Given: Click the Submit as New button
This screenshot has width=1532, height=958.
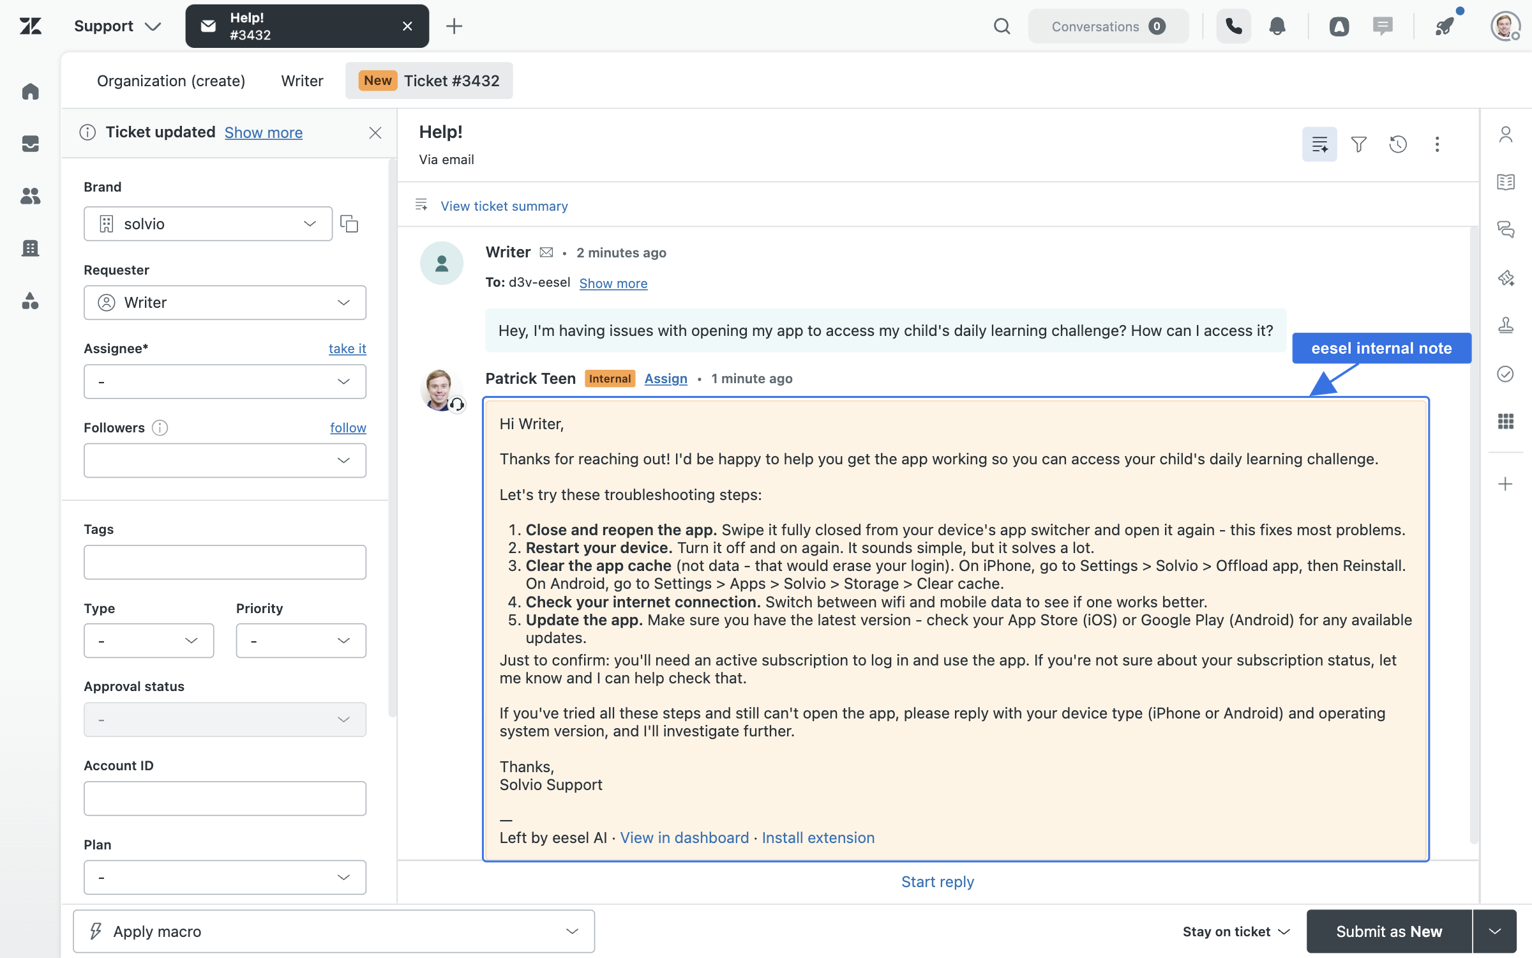Looking at the screenshot, I should (x=1389, y=931).
